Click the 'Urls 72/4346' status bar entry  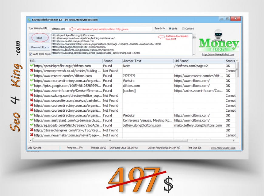[35, 148]
